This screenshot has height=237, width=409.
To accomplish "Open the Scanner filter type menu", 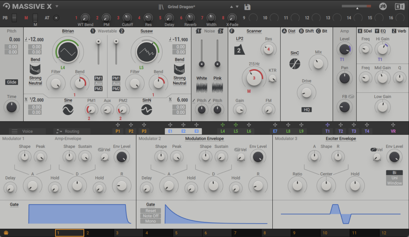I will click(x=254, y=31).
